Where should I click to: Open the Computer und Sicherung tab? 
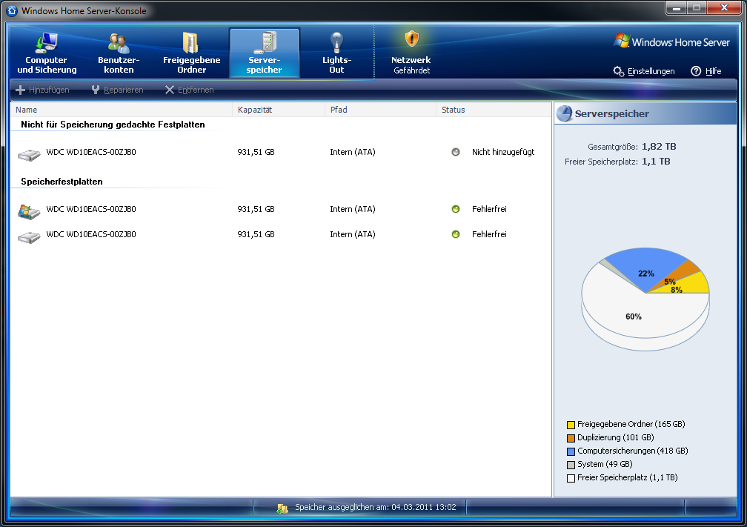(x=47, y=53)
